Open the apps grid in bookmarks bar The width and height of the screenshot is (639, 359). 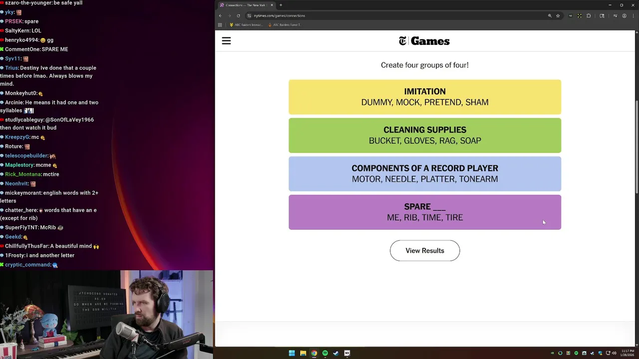[x=220, y=25]
